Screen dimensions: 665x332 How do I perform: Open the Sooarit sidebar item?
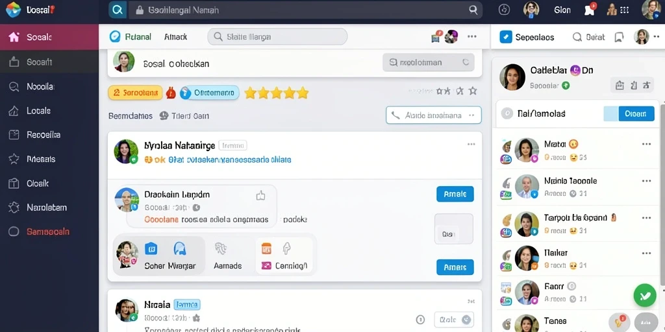click(49, 62)
